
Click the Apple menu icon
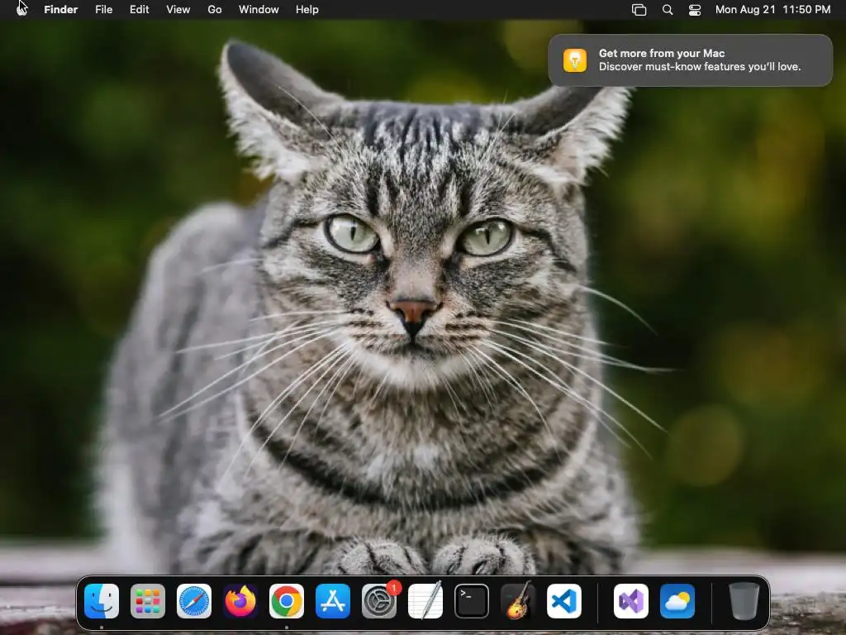pyautogui.click(x=21, y=9)
